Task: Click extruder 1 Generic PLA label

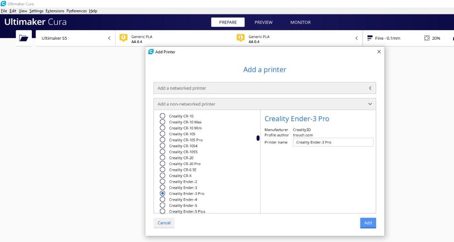Action: pos(142,36)
